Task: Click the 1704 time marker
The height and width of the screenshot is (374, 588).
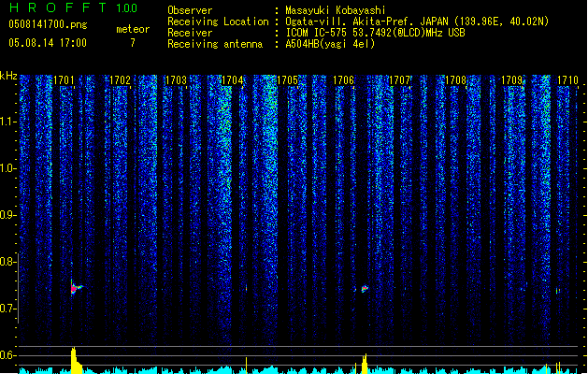Action: (232, 80)
